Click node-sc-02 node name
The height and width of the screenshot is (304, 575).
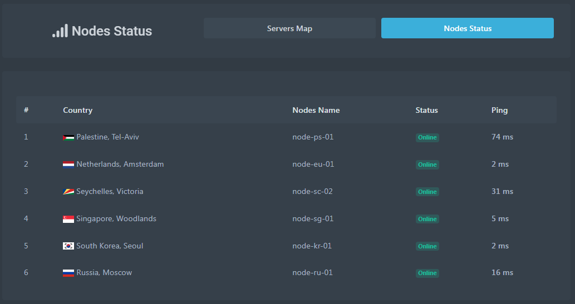(312, 191)
